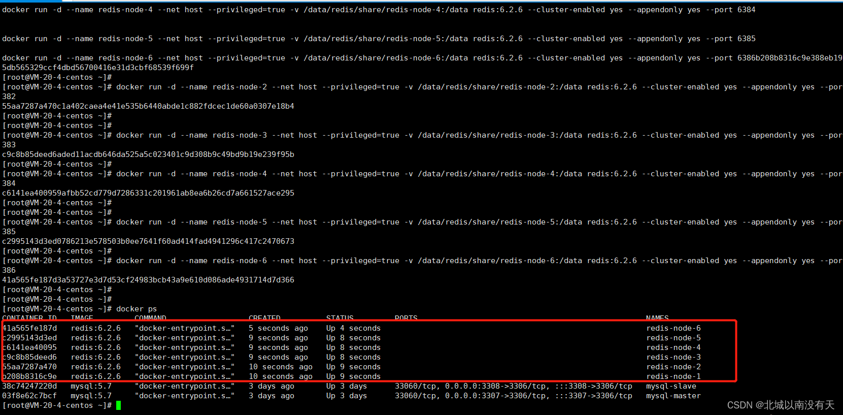Click '10 seconds ago' in redis-node-2 row
The height and width of the screenshot is (415, 843).
coord(281,367)
